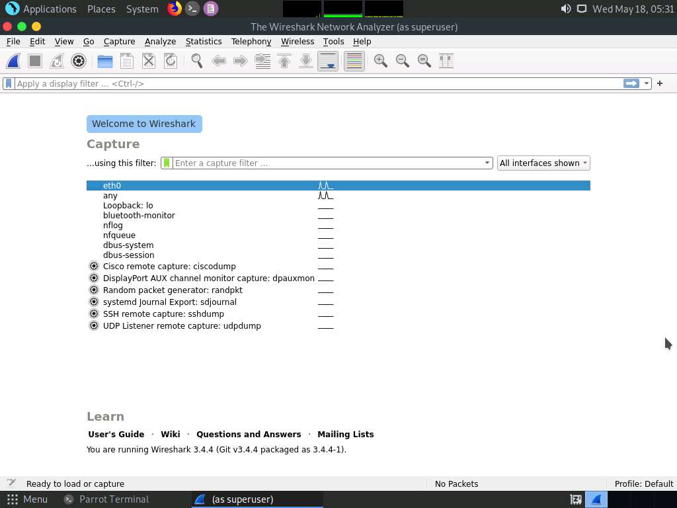Click the capture filter green bookmark
This screenshot has height=508, width=677.
pos(167,163)
